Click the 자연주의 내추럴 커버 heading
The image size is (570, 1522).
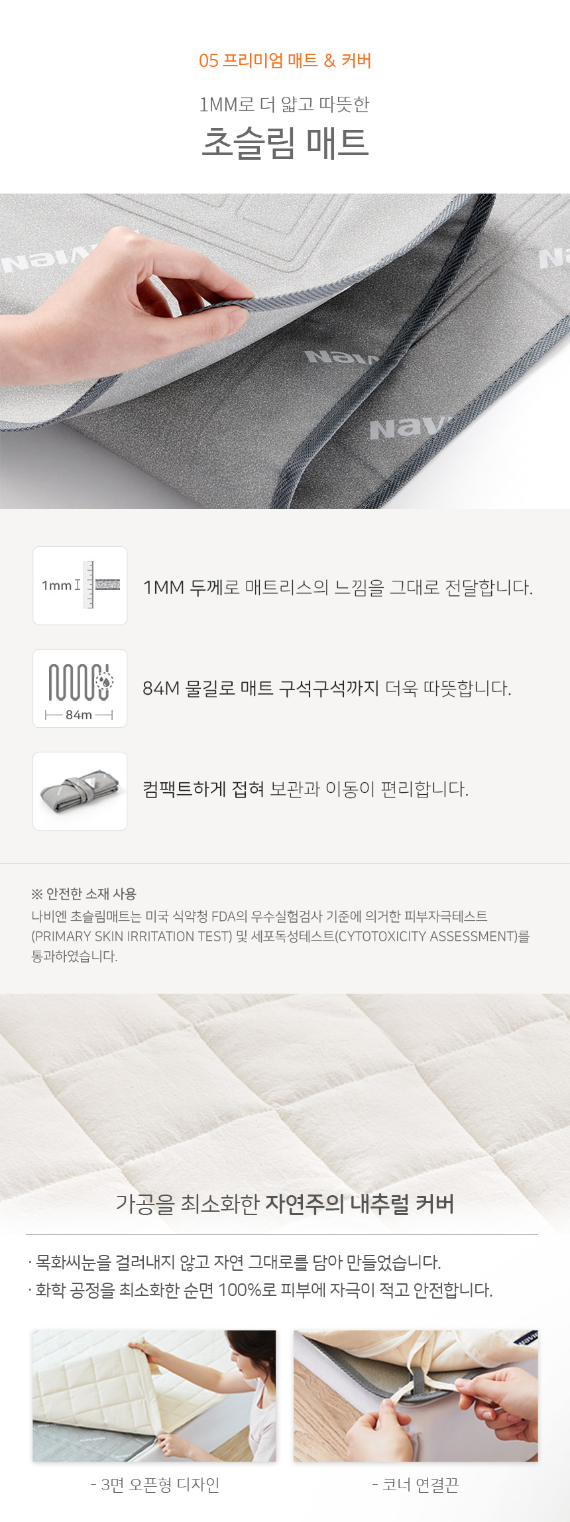tap(360, 1203)
